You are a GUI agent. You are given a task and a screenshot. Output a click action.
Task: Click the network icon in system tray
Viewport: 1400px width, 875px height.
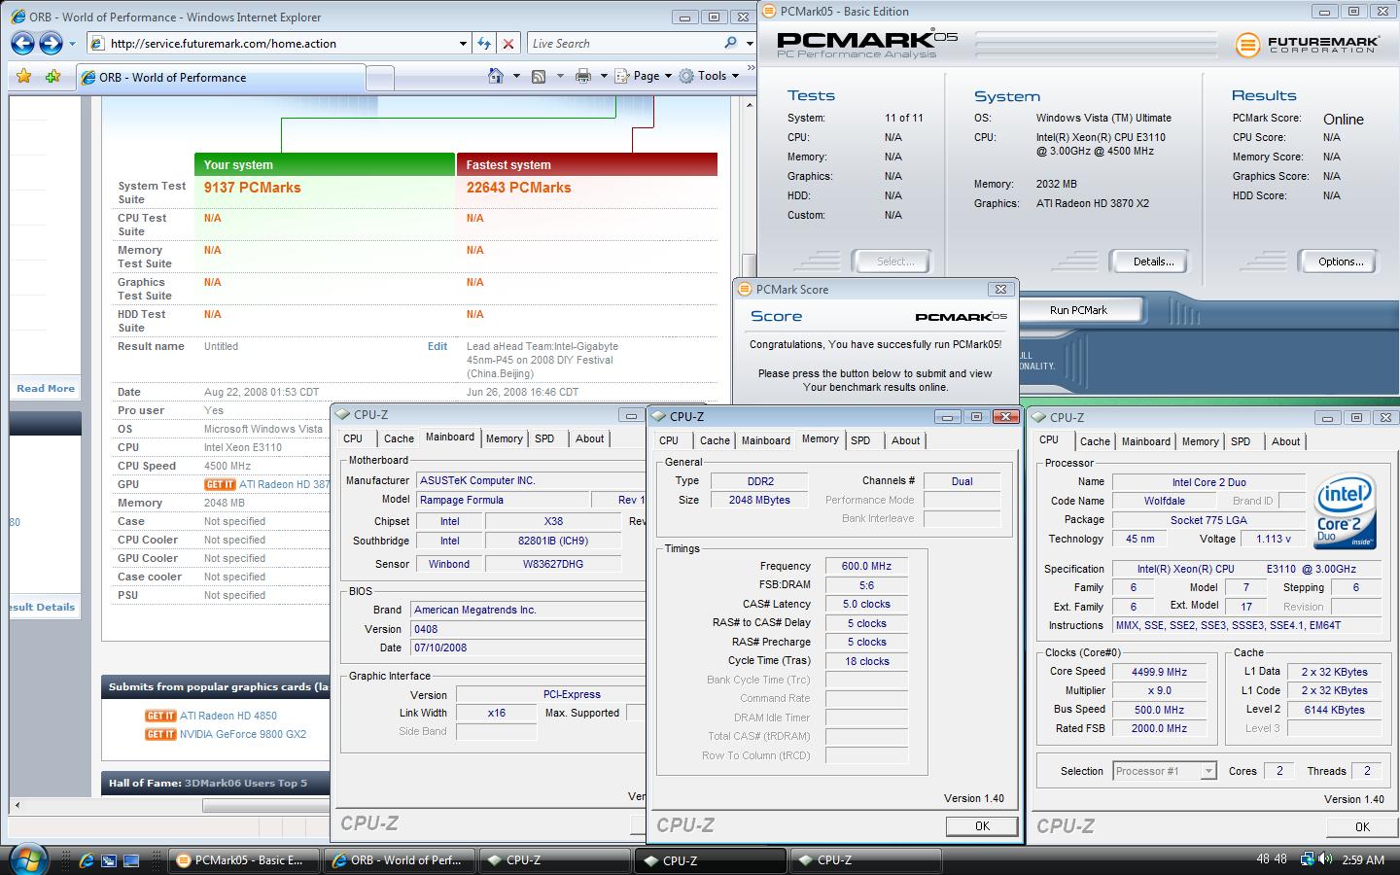[x=1308, y=859]
